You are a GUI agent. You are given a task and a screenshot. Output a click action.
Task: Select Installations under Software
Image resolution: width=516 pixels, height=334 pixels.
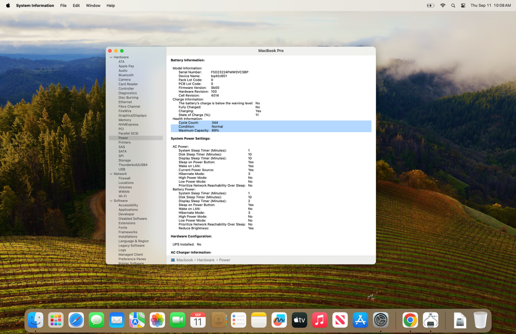tap(128, 237)
